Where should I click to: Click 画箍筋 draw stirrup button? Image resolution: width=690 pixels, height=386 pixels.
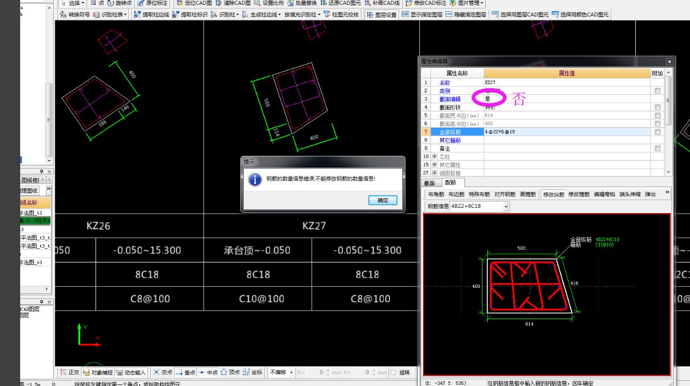(x=528, y=195)
